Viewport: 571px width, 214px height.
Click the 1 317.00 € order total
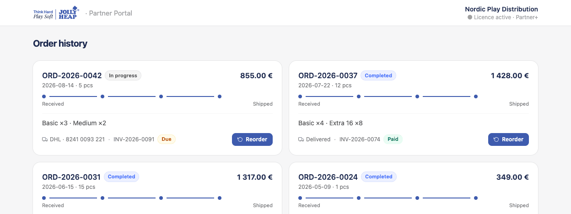point(255,177)
